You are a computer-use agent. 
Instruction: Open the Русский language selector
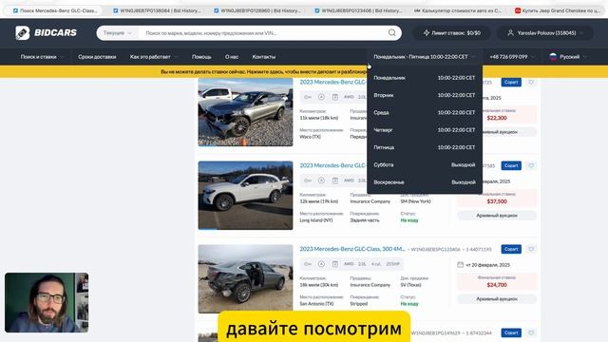point(568,57)
